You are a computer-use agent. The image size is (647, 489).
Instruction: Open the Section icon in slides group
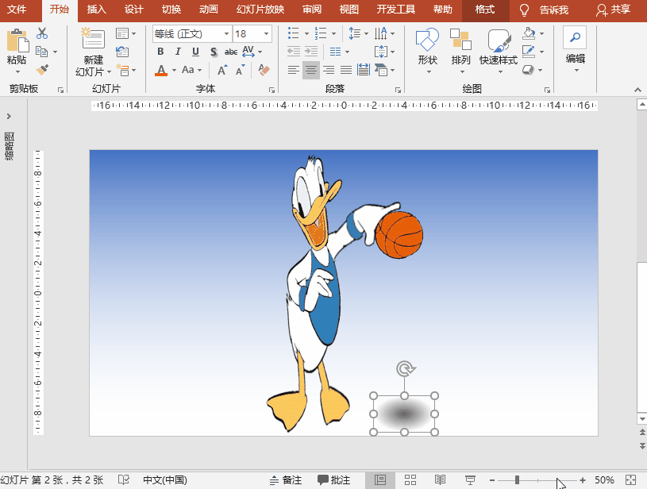point(122,70)
